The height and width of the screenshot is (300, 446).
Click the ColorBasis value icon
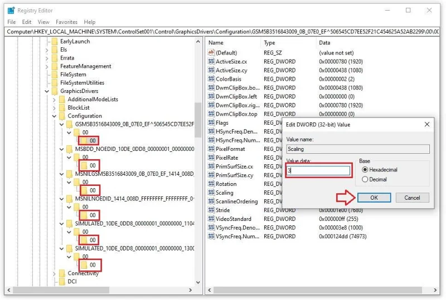pos(211,79)
